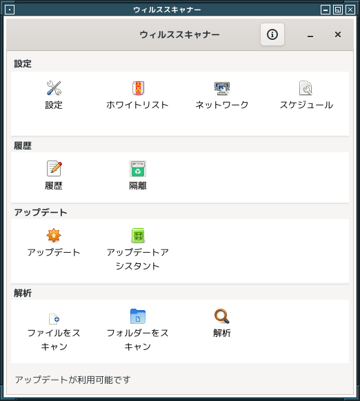Open the スケジュール document icon
Image resolution: width=360 pixels, height=401 pixels.
[x=306, y=88]
